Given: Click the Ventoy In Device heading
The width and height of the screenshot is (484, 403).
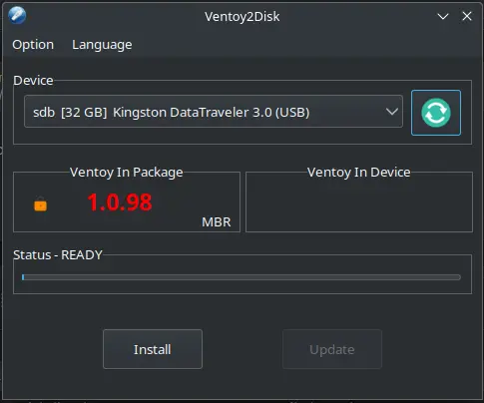Looking at the screenshot, I should click(x=358, y=173).
